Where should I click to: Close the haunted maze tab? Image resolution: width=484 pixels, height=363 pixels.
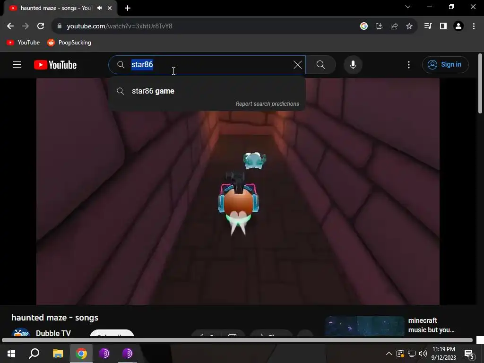110,8
